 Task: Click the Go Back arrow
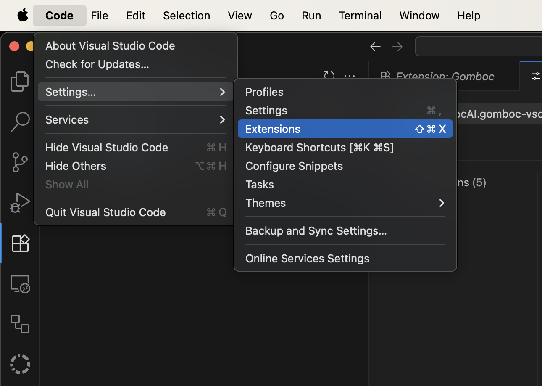375,46
